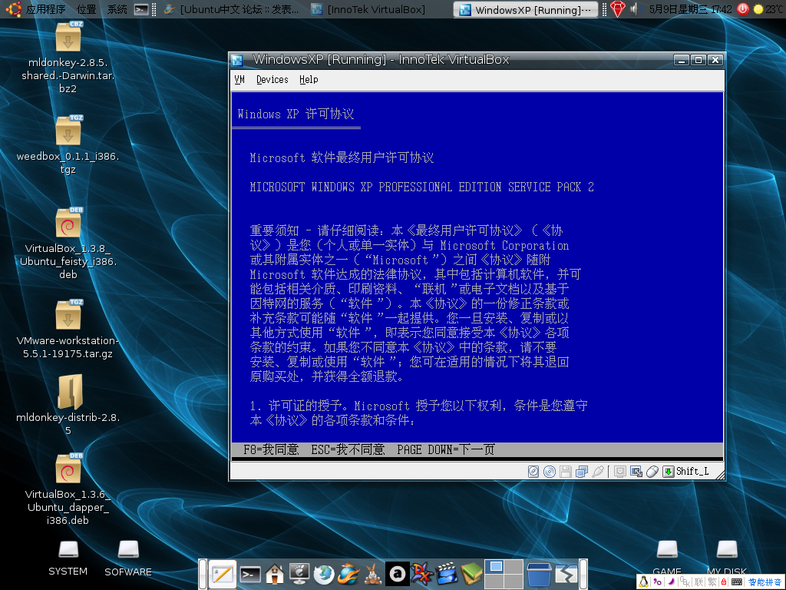Click the Windows XP 许可协议 heading
The width and height of the screenshot is (786, 590).
click(296, 114)
